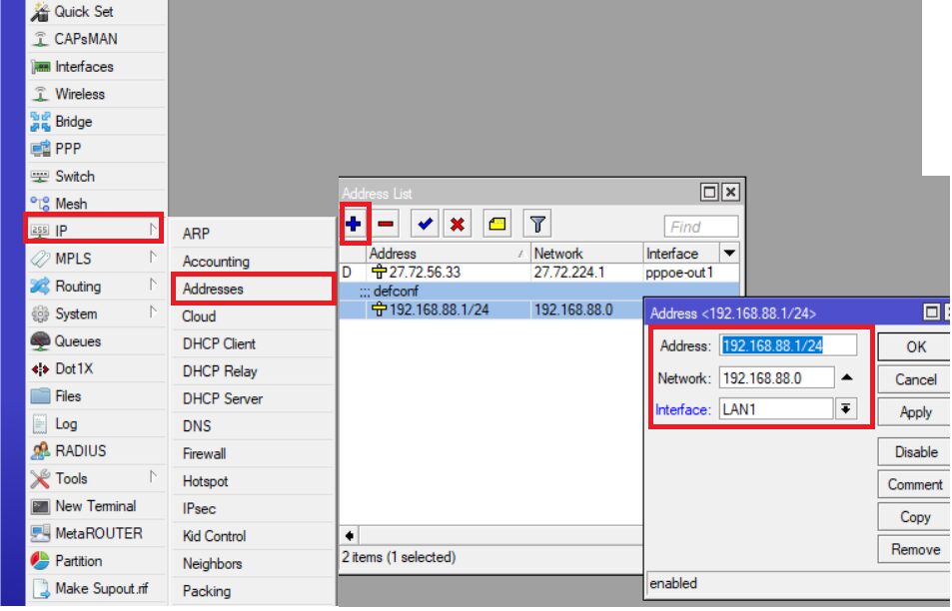952x611 pixels.
Task: Click the Address field with 192.168.88.1/24
Action: tap(787, 345)
